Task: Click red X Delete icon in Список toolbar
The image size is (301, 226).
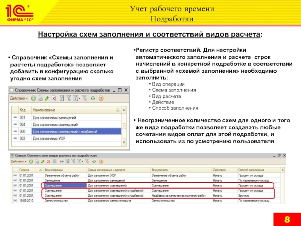Action: click(49, 162)
